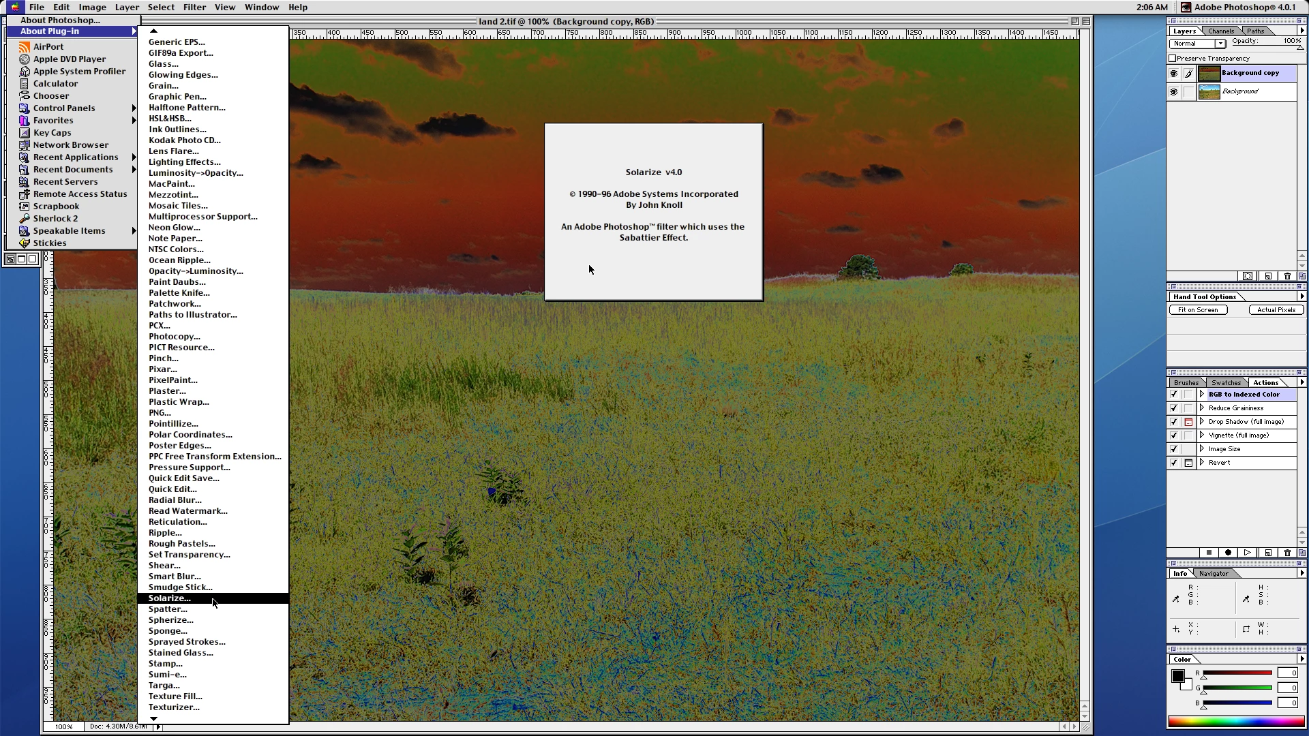Click the Actions panel play button
The height and width of the screenshot is (736, 1309).
click(x=1247, y=553)
